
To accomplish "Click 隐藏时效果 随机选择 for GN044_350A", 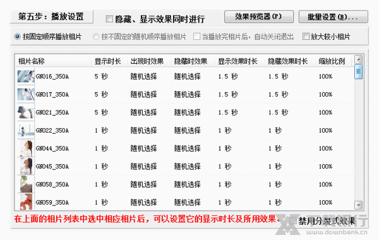I will [188, 148].
